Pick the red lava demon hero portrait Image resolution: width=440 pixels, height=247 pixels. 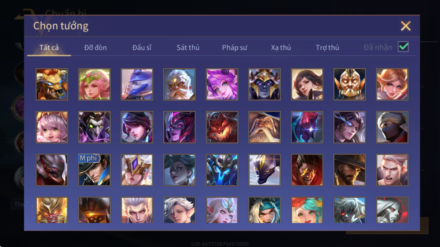(222, 127)
